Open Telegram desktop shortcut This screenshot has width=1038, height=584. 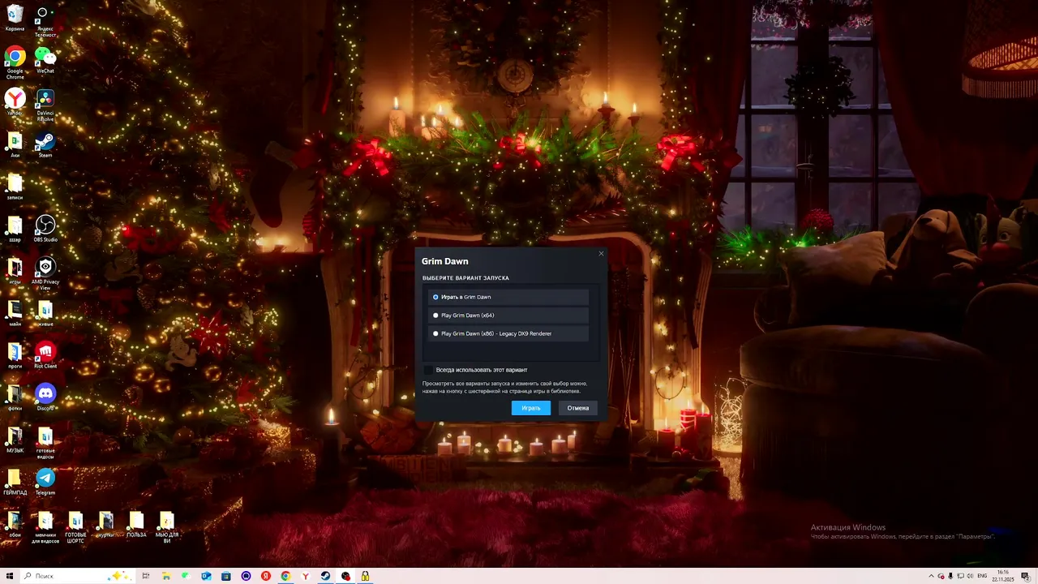click(x=45, y=482)
